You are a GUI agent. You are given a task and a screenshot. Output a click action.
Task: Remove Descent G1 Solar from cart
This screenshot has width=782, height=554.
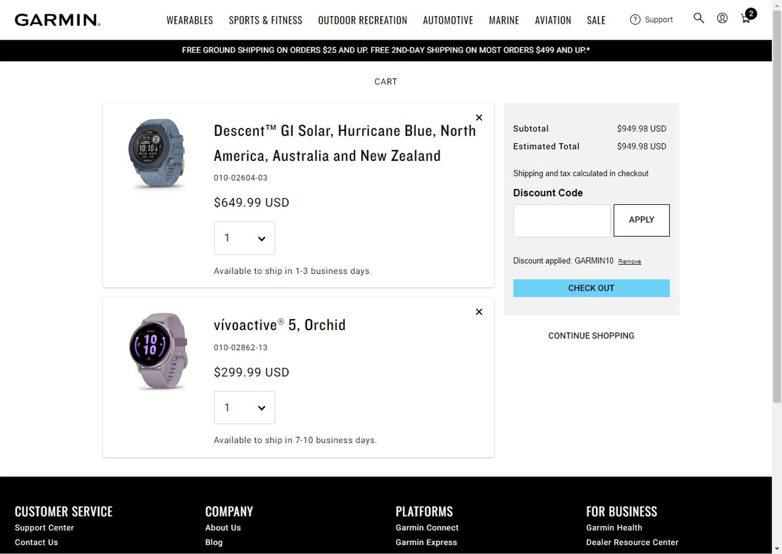[479, 118]
